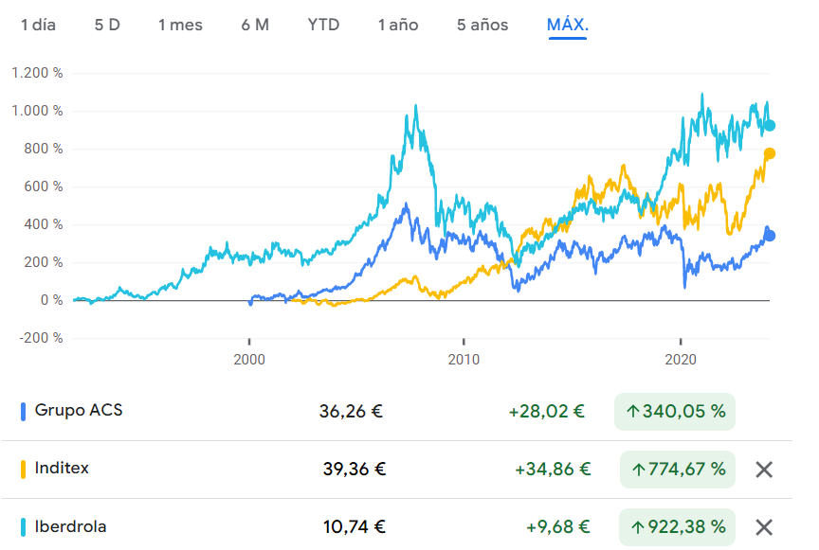The height and width of the screenshot is (550, 819).
Task: Open the Iberdrola stock row
Action: 70,527
